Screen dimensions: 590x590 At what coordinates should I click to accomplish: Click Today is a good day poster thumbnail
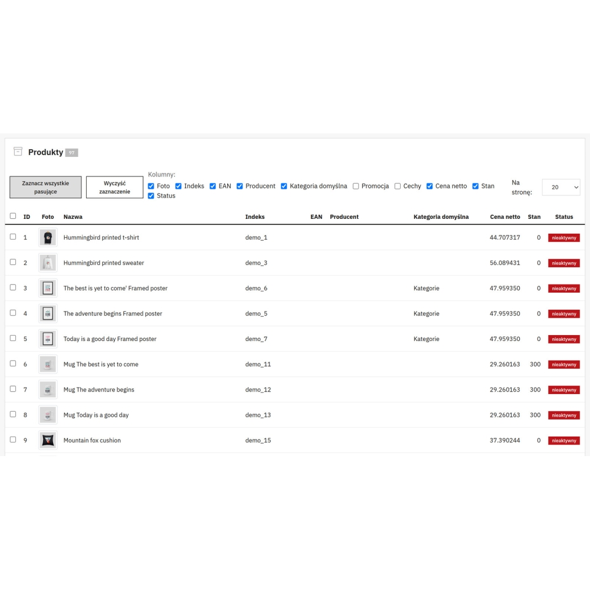[48, 339]
